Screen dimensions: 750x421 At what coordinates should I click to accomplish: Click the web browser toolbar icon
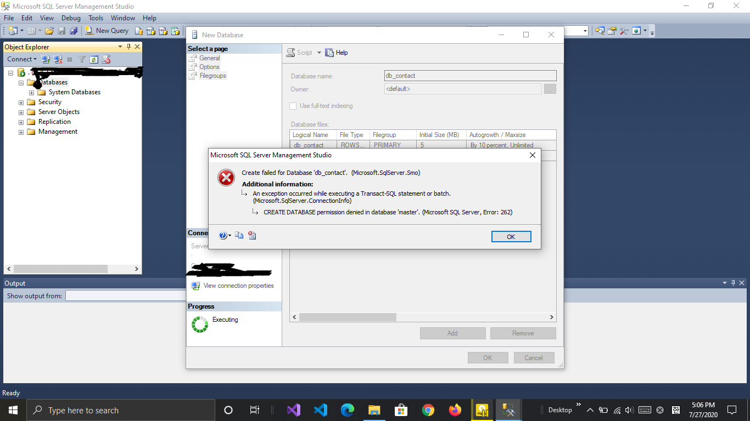(x=636, y=31)
